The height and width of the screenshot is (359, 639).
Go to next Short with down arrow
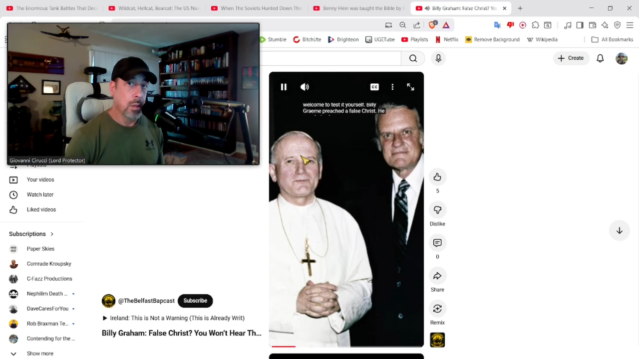tap(619, 230)
